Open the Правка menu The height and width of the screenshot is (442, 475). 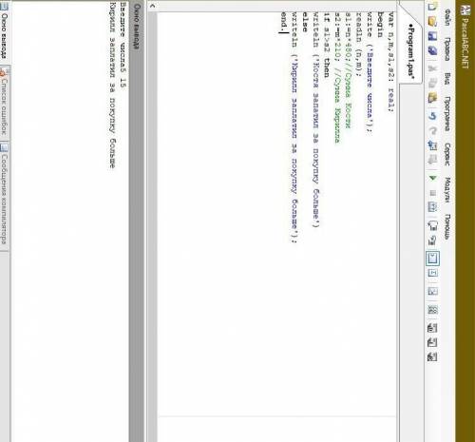coord(446,49)
